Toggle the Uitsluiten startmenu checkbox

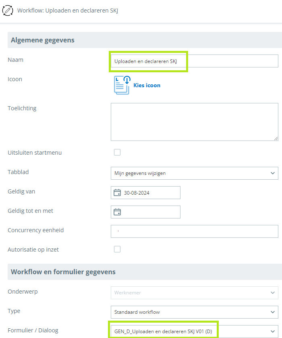click(x=117, y=152)
